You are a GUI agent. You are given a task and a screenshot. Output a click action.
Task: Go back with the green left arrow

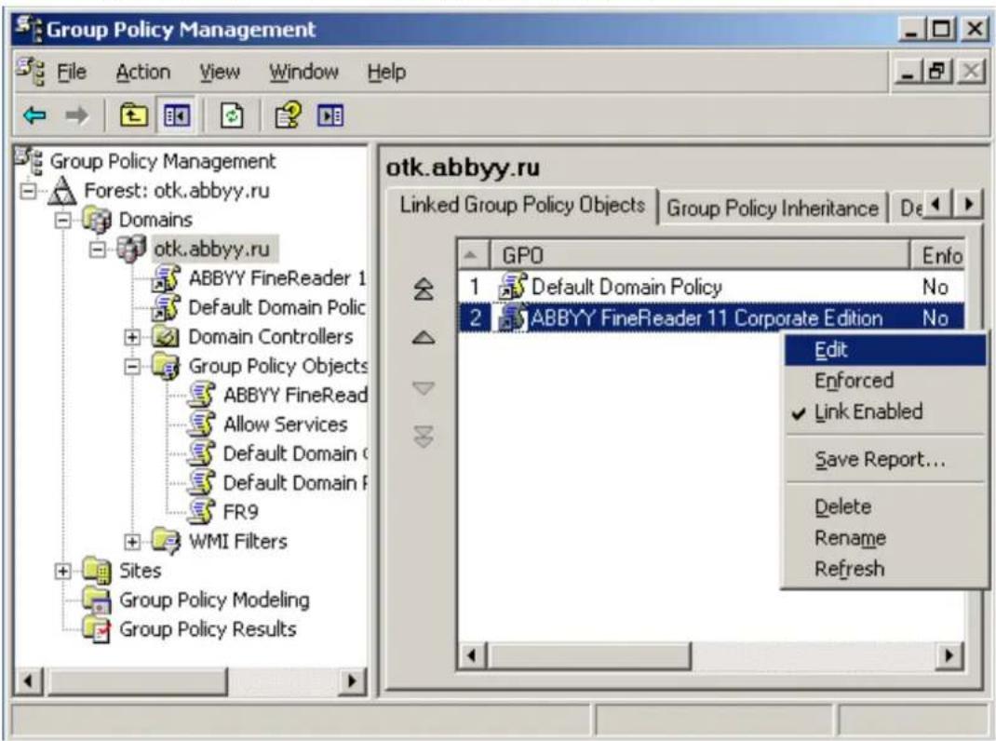click(34, 115)
